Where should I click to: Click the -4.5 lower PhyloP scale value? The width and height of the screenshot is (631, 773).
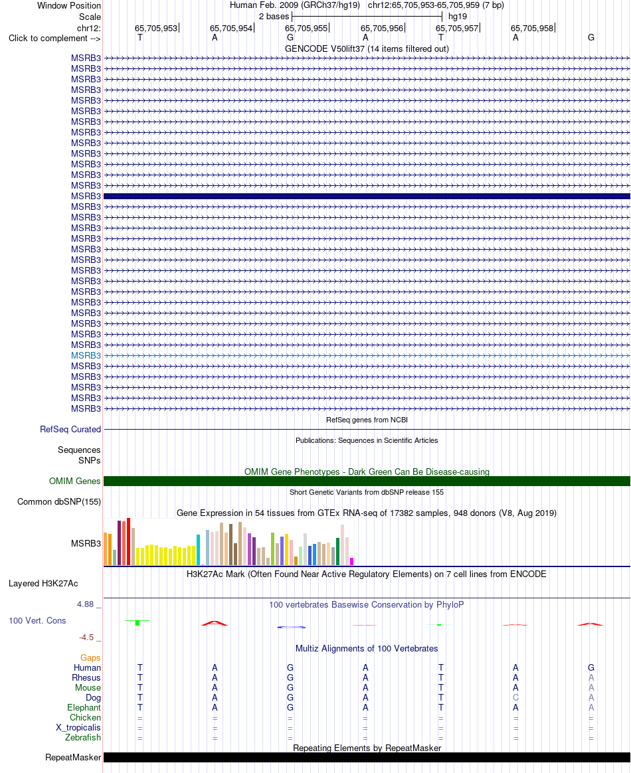pyautogui.click(x=86, y=638)
